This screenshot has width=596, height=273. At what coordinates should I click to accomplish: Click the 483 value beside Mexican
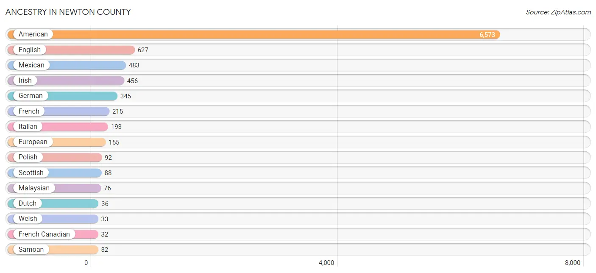134,65
